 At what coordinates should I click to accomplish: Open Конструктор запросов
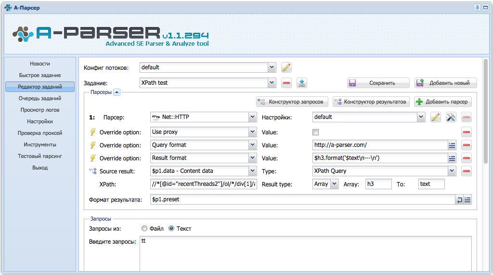click(292, 102)
